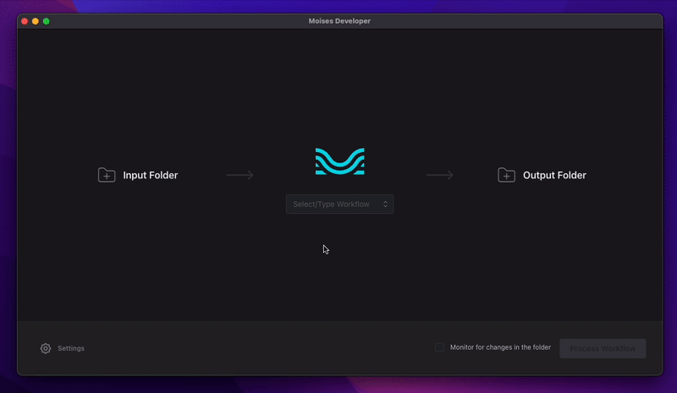Click the Output Folder add-folder icon
This screenshot has height=393, width=677.
click(x=506, y=175)
